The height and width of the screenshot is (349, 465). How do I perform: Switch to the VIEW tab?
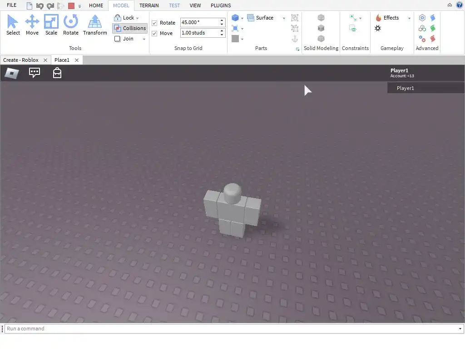[x=195, y=5]
